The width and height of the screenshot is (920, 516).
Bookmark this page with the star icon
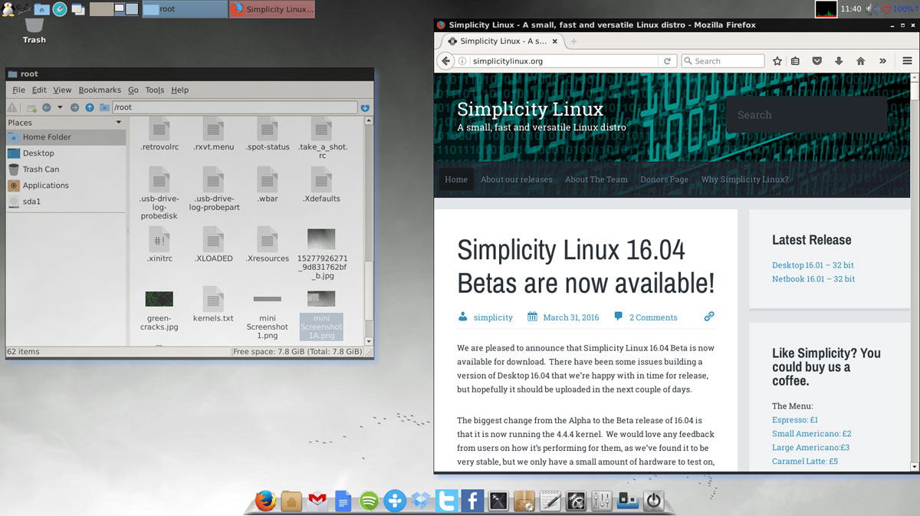pos(777,61)
